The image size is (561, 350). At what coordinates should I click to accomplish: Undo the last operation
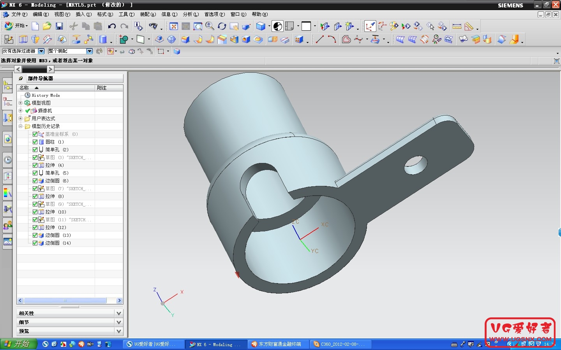click(112, 26)
